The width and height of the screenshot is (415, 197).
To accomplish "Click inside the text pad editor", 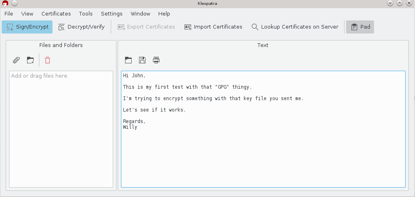I will point(263,155).
